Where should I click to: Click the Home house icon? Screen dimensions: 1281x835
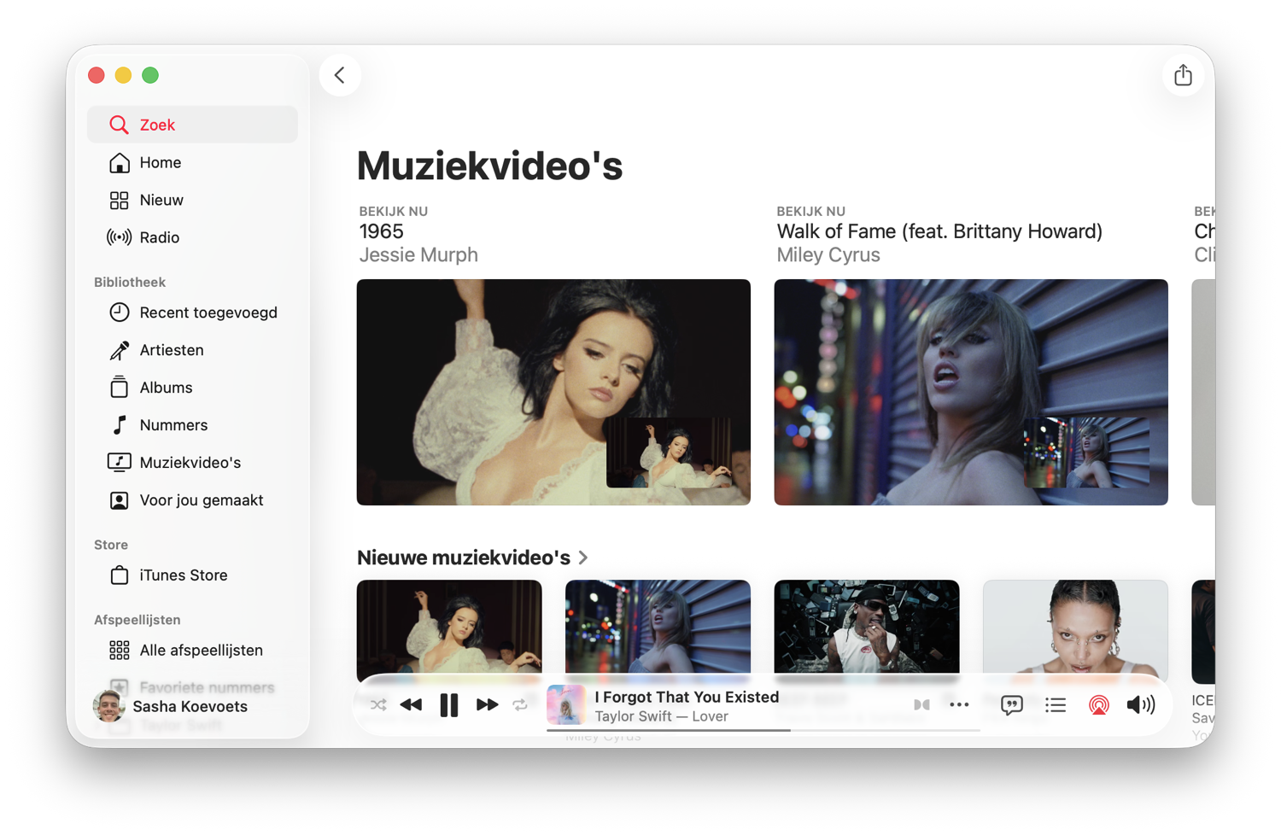point(119,162)
